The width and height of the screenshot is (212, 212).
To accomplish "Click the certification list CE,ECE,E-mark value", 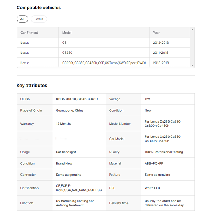I will pos(79,188).
